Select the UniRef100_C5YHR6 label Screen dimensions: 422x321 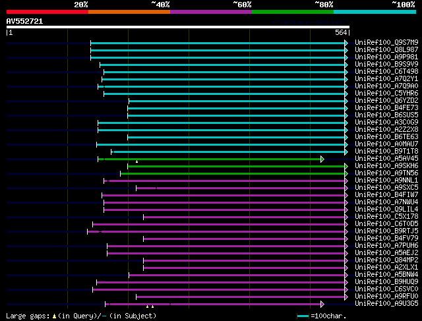pos(386,94)
